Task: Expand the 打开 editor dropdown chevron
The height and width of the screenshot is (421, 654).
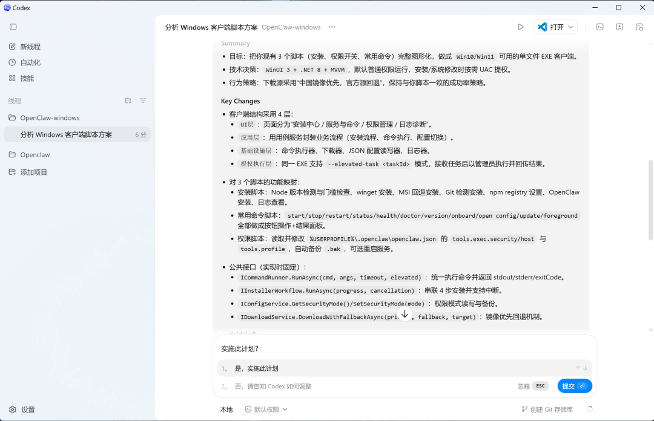Action: [x=571, y=27]
